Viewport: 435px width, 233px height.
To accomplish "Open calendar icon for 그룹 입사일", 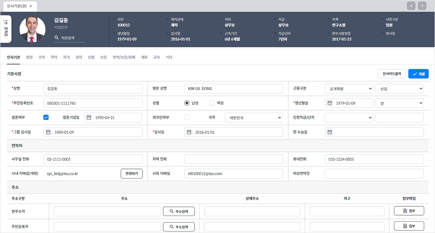I will 48,132.
